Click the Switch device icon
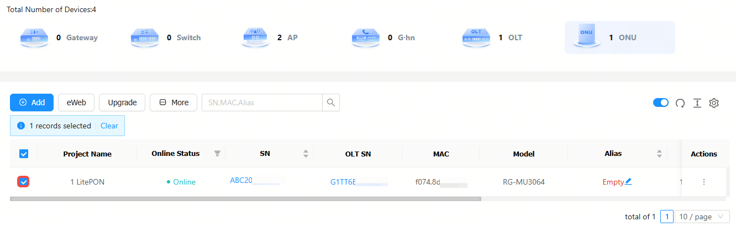Viewport: 736px width, 227px height. pyautogui.click(x=144, y=38)
